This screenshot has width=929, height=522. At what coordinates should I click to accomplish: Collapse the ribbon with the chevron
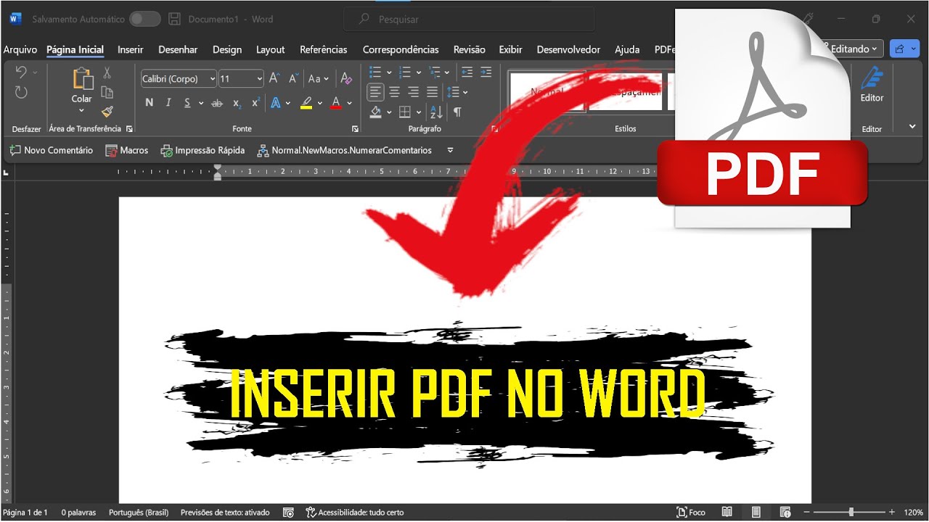[x=912, y=126]
